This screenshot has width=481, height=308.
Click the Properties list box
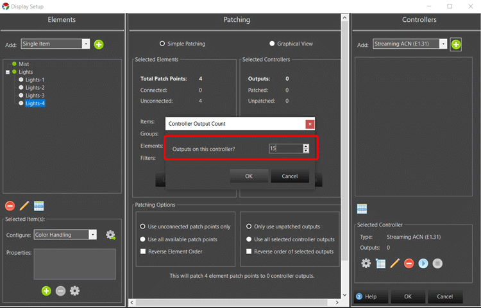coord(75,264)
